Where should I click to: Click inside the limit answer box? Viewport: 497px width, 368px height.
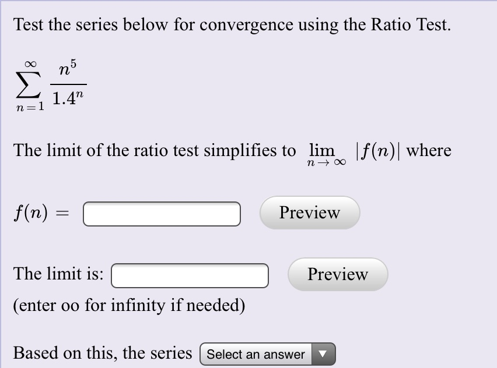pyautogui.click(x=189, y=275)
